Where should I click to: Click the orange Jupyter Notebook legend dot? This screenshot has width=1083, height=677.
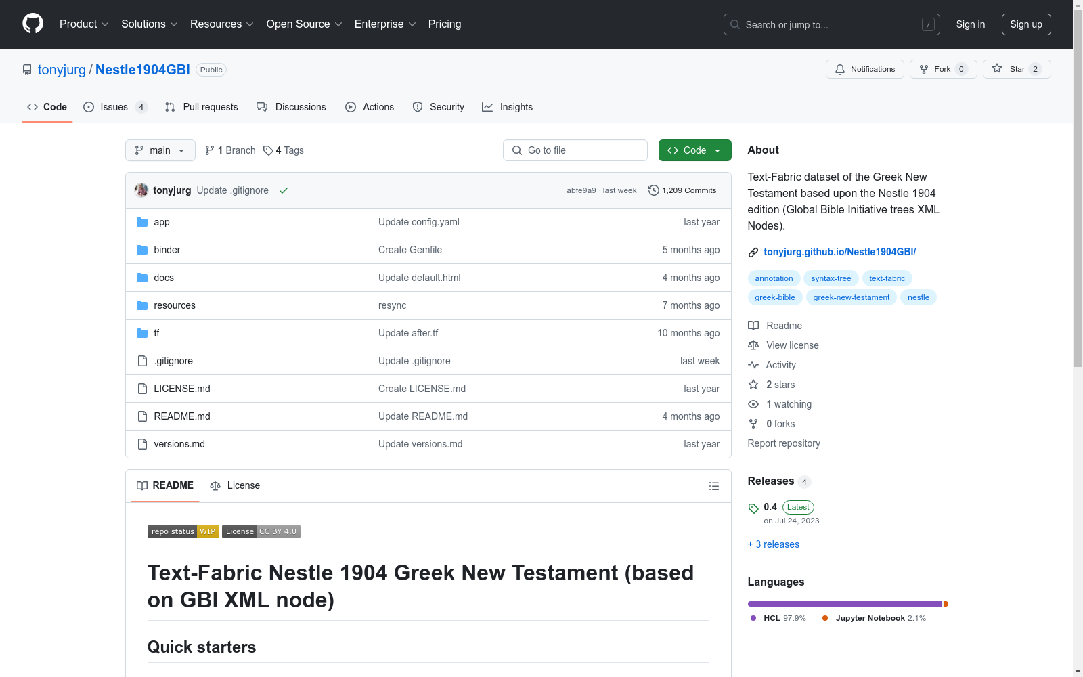coord(825,618)
